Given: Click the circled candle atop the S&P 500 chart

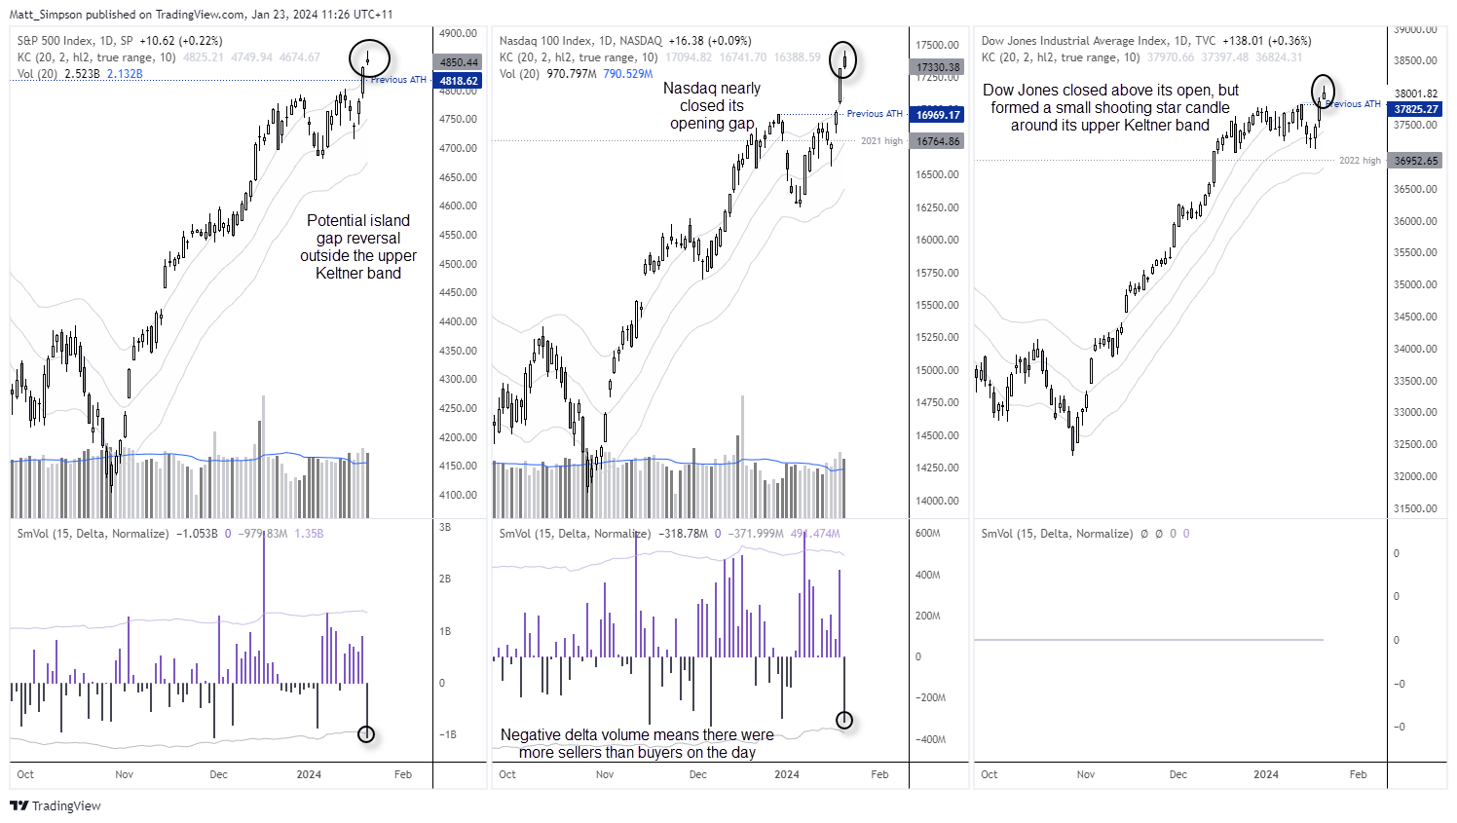Looking at the screenshot, I should [368, 59].
